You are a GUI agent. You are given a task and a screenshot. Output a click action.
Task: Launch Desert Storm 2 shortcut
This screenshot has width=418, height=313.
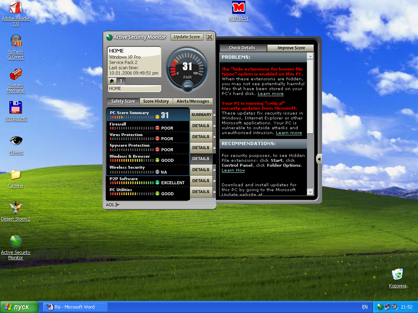point(16,212)
